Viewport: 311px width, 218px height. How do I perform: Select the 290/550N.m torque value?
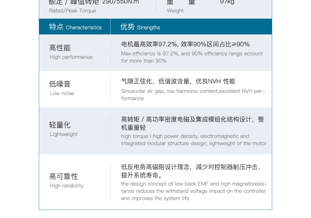coord(121,2)
